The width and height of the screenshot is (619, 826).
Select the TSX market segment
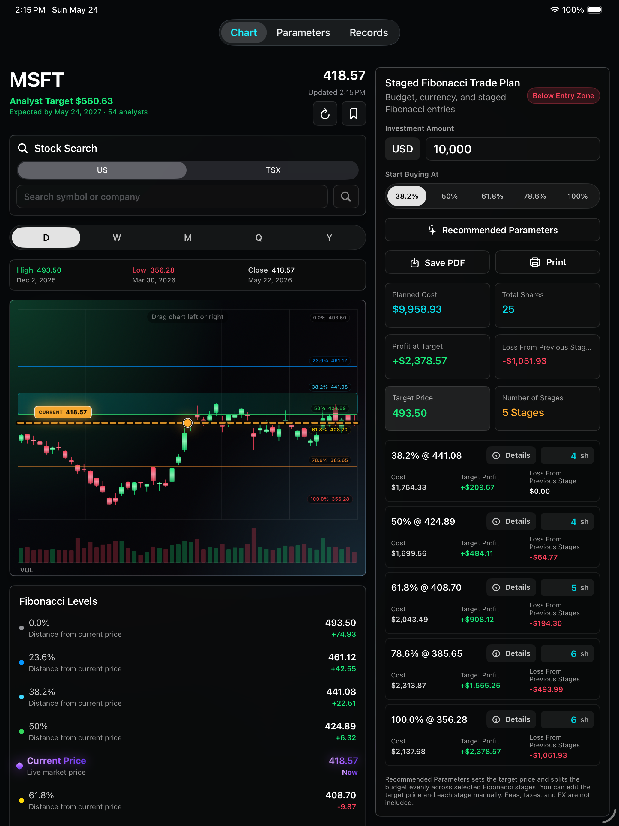(x=273, y=170)
